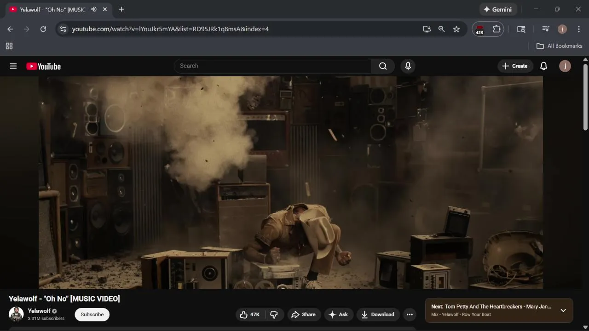This screenshot has height=331, width=589.
Task: Mute the tab using speaker icon
Action: [94, 9]
